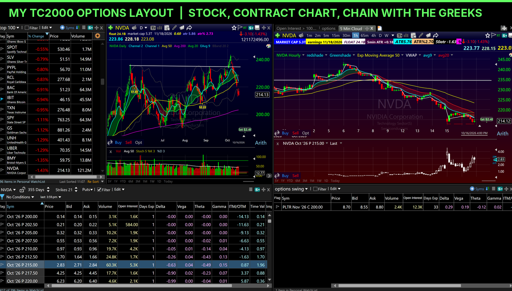Favorite NVDA with the star on the daily chart
Viewport: 512px width, 291px height.
tap(234, 28)
